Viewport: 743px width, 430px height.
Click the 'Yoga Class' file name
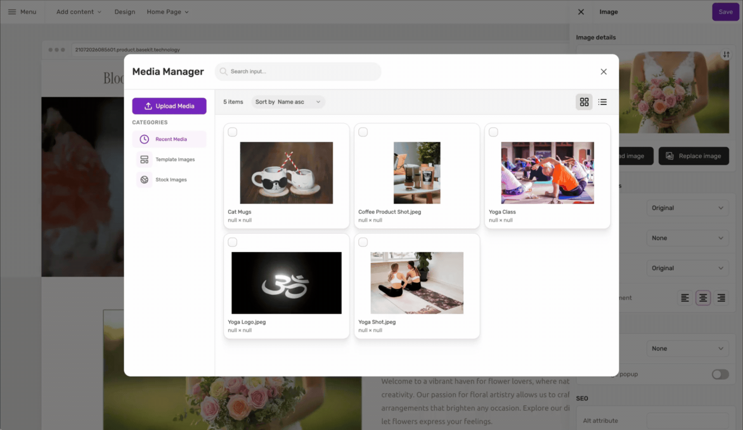tap(502, 212)
